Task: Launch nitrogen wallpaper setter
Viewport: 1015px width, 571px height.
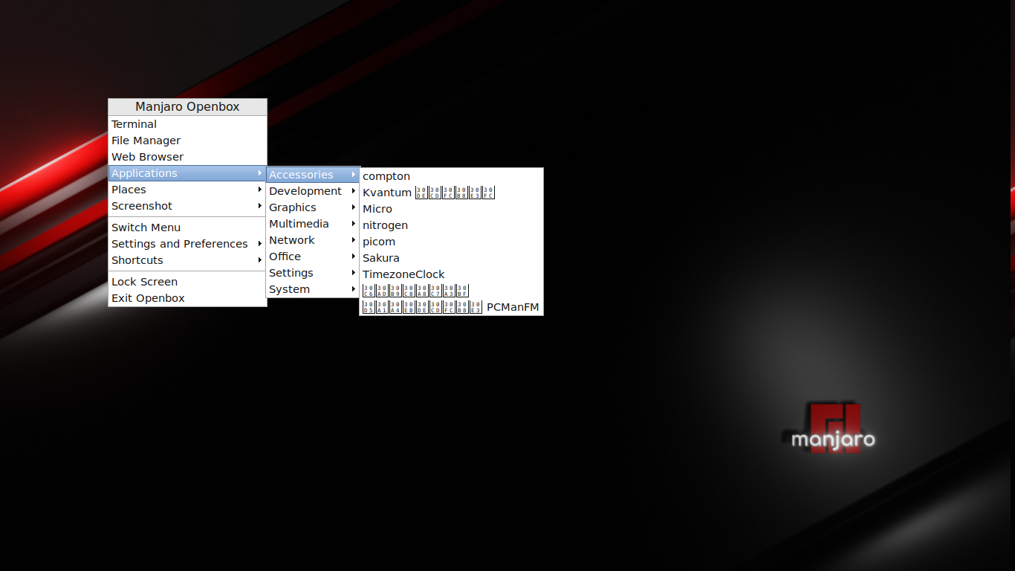Action: pos(451,225)
